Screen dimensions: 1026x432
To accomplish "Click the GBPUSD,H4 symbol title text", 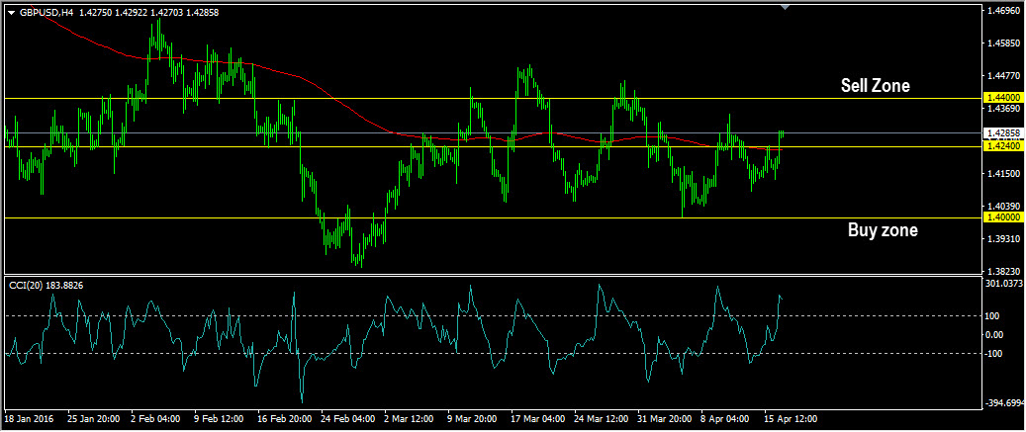I will click(46, 13).
